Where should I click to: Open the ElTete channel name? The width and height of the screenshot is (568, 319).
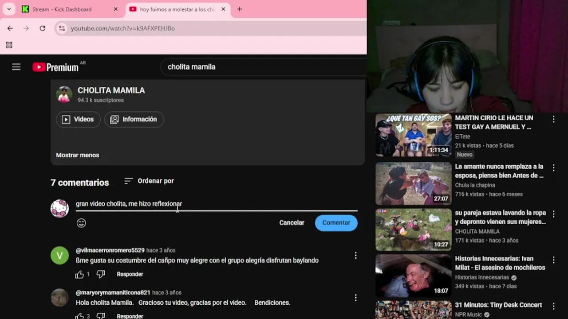[x=462, y=136]
